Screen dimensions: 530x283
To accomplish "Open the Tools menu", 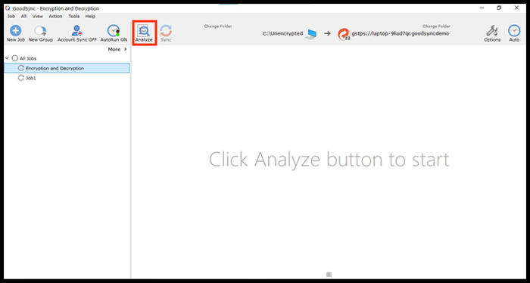I will point(74,16).
